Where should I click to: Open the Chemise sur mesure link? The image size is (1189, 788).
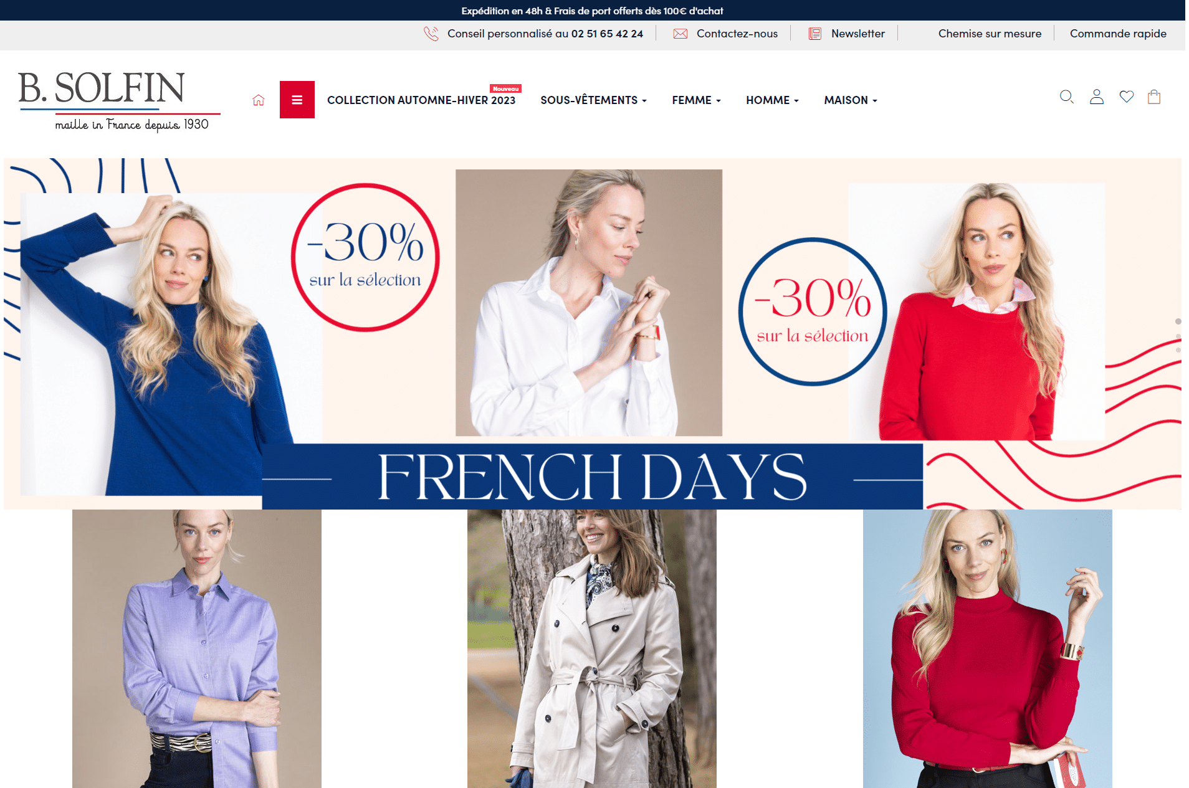990,34
